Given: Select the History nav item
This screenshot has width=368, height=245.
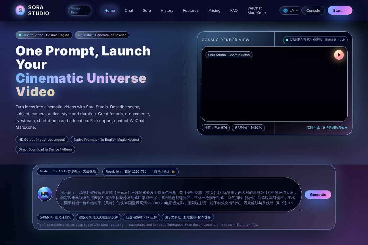Looking at the screenshot, I should coord(167,10).
